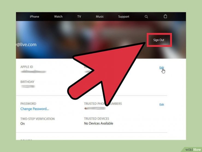Image resolution: width=202 pixels, height=152 pixels.
Task: Click the TWO-STEP VERIFICATION label
Action: pos(37,119)
